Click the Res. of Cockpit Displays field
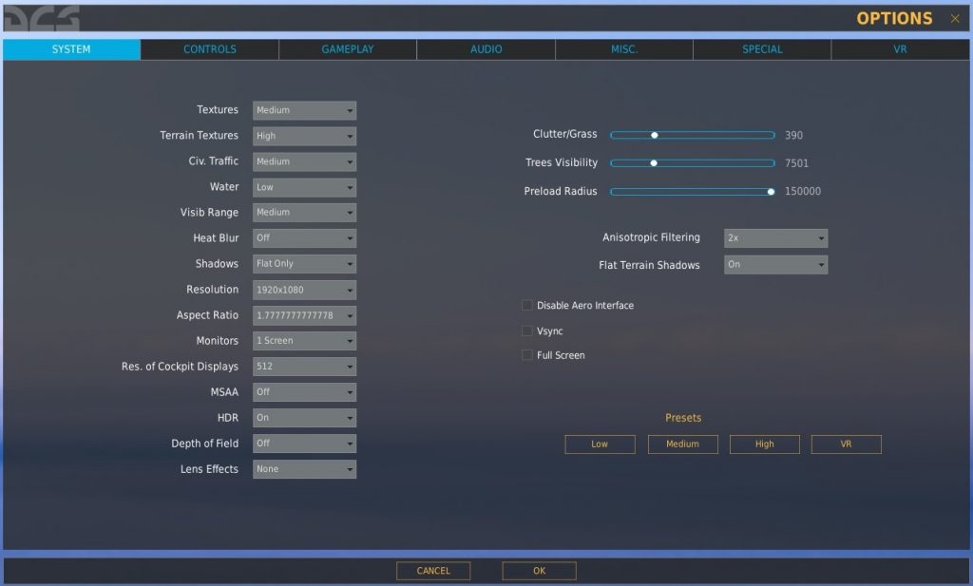 (x=303, y=366)
